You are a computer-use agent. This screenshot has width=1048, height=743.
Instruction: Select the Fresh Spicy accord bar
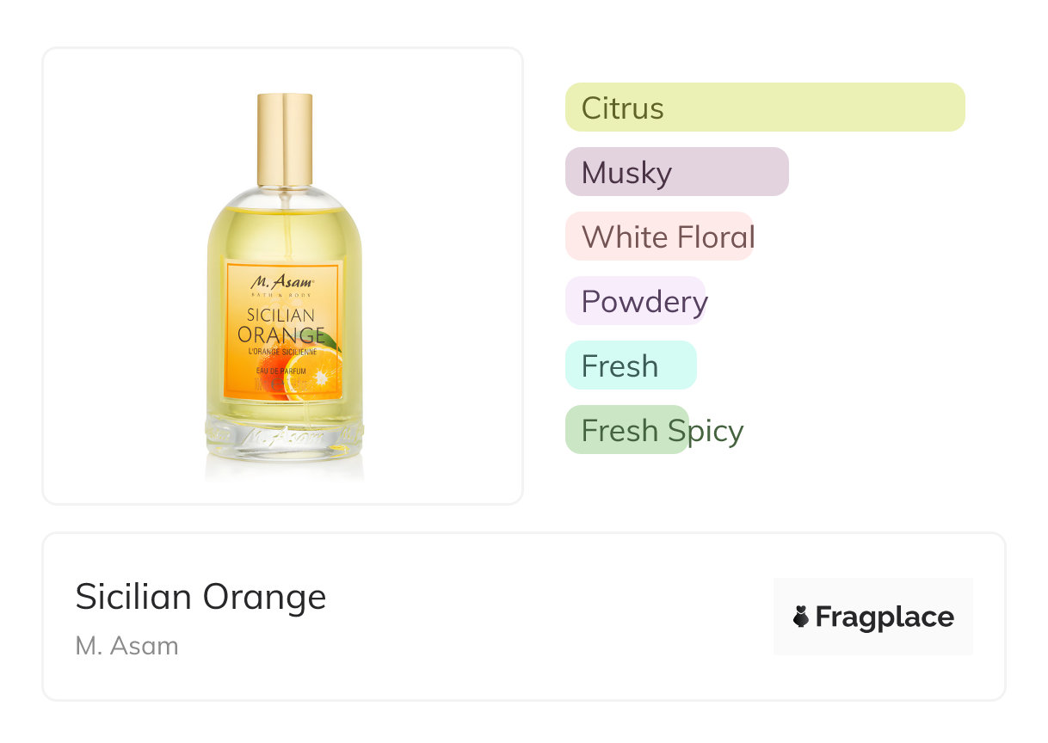pos(626,430)
